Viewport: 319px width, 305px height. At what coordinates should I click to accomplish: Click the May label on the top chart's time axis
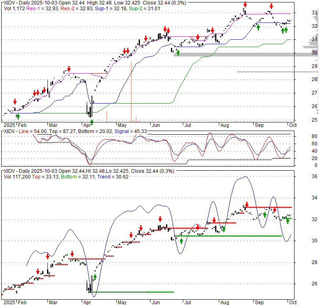122,125
